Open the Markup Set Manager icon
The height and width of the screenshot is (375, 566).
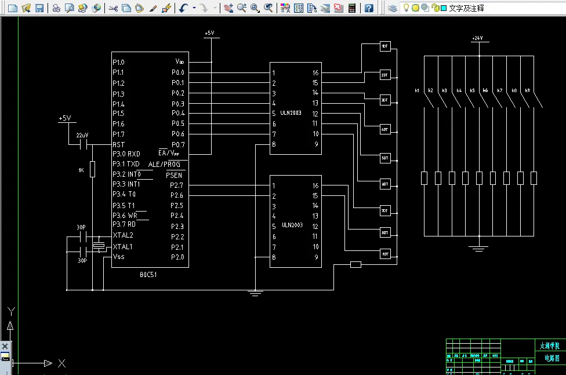pyautogui.click(x=338, y=8)
